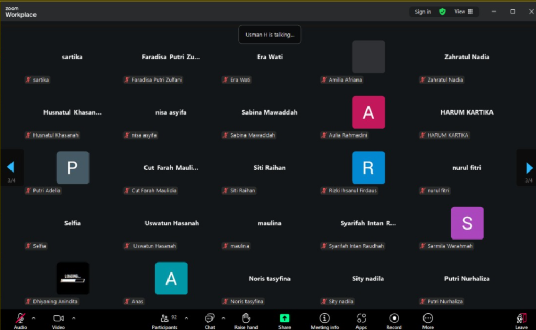This screenshot has height=330, width=536.
Task: Click muted mic icon beside Siti Raihan label
Action: [x=225, y=190]
